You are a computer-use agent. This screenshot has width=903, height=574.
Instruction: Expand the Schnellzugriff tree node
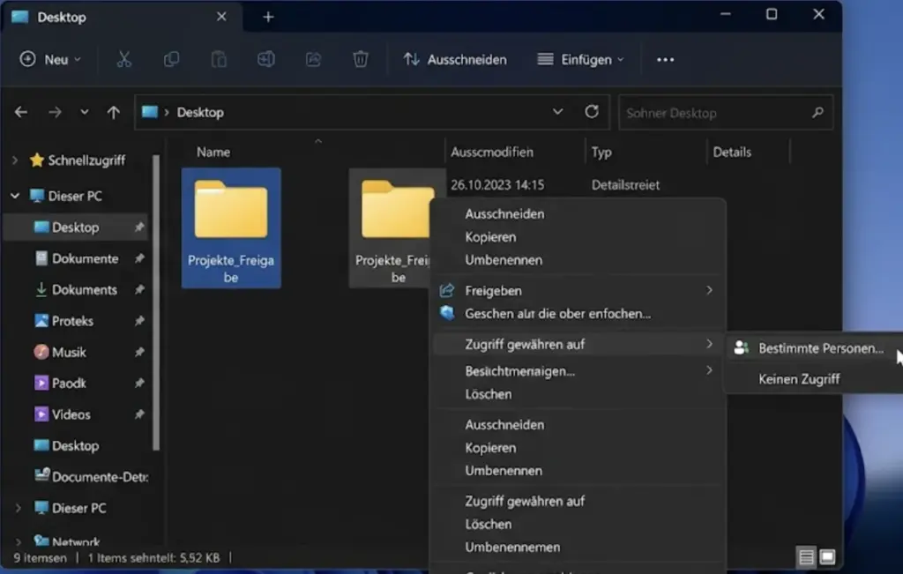16,160
